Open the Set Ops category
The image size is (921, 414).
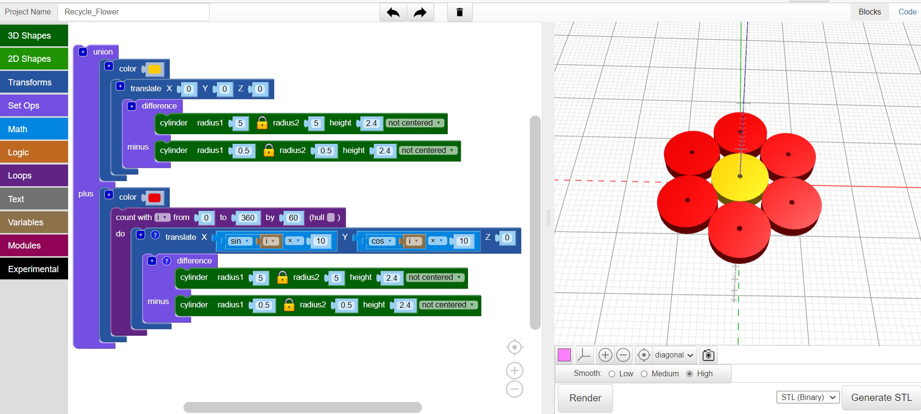point(34,106)
